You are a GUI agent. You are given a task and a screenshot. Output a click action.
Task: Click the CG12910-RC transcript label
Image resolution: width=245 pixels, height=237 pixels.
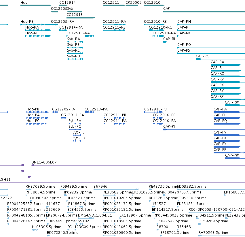tap(160, 27)
